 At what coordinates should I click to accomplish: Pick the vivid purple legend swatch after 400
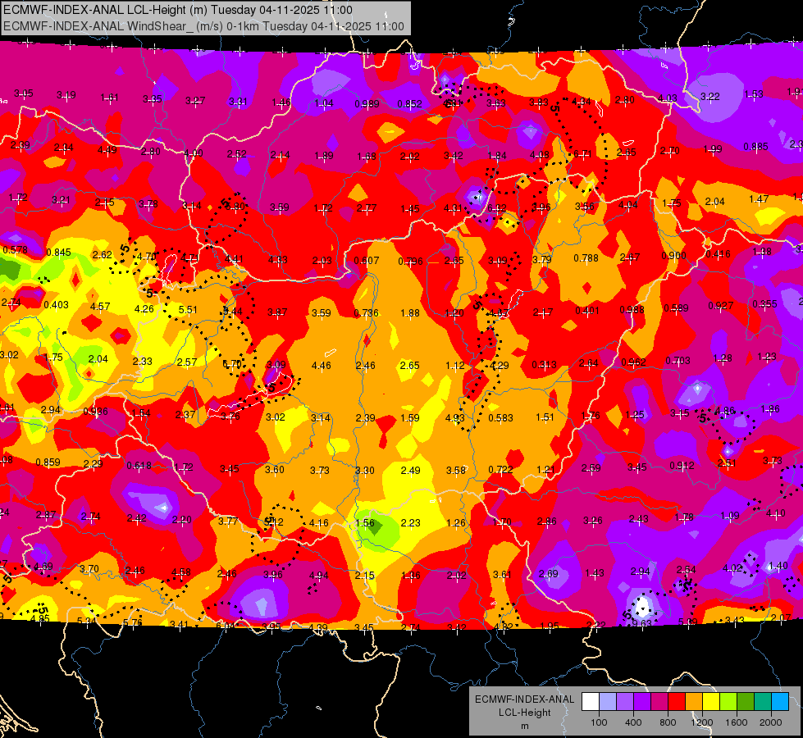point(642,702)
